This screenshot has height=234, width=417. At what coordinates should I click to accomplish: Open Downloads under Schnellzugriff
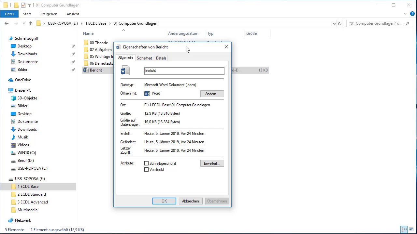(27, 54)
